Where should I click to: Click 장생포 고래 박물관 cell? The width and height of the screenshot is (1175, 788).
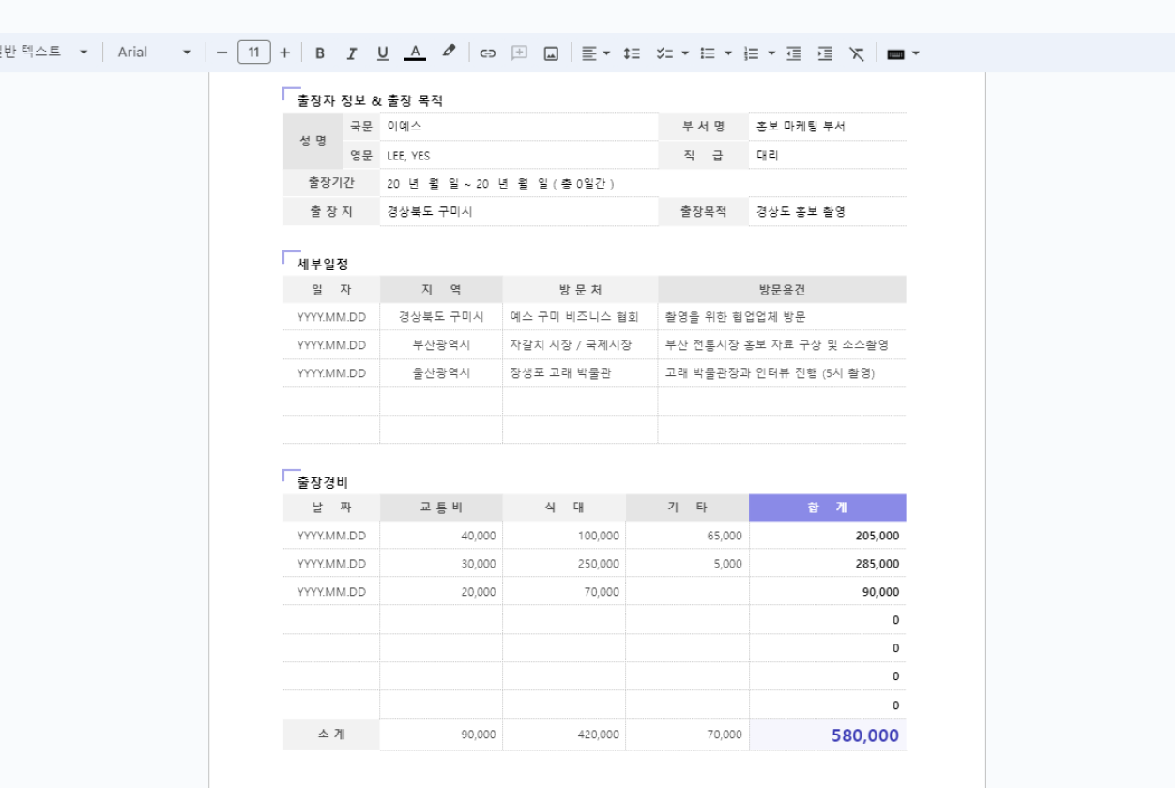[x=580, y=372]
